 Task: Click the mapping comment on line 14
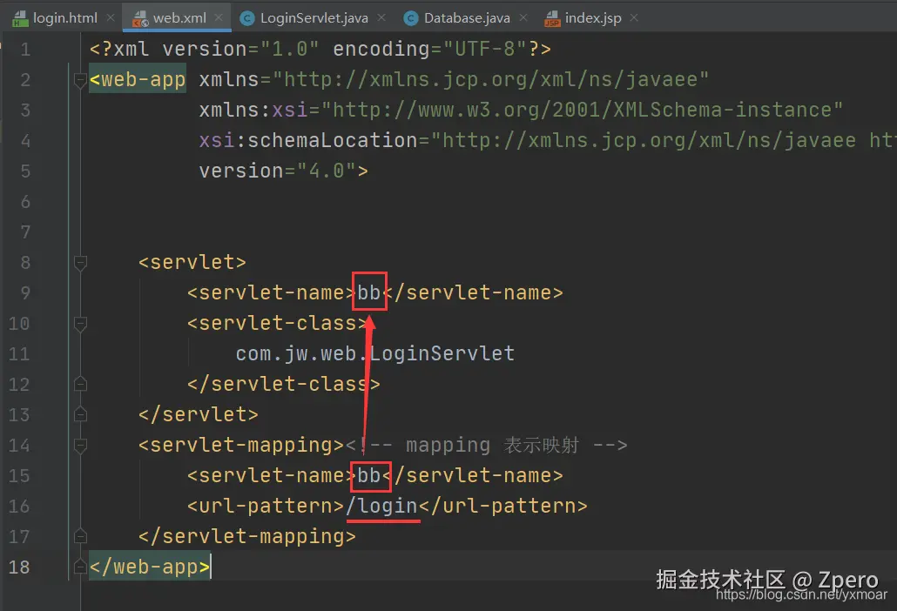click(486, 446)
